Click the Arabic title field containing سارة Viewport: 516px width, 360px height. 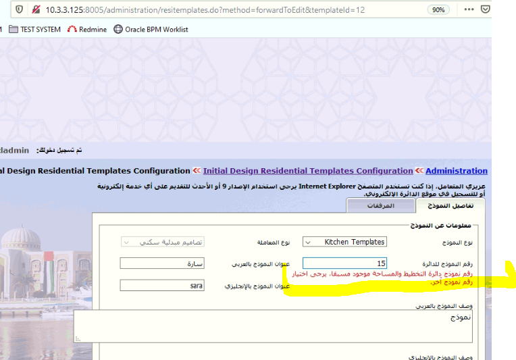tap(162, 263)
